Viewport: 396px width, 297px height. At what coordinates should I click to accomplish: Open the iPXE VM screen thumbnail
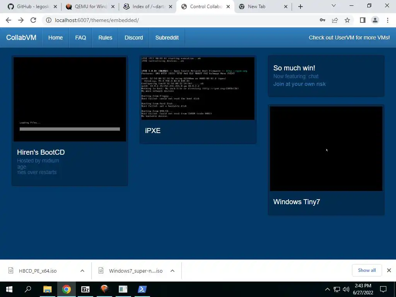198,89
